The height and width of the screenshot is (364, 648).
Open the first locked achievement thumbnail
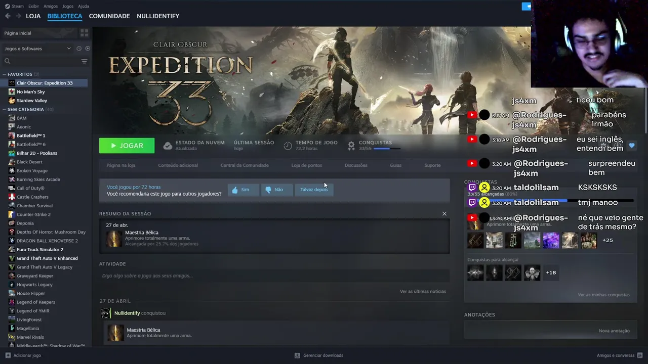475,272
